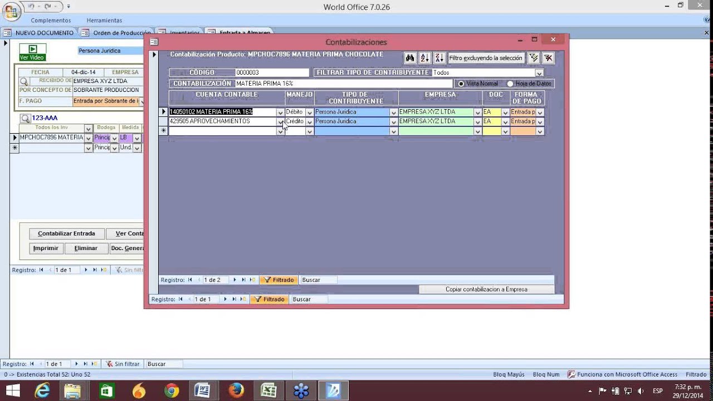Expand Empresa dropdown in the Crédito row
Viewport: 713px width, 401px height.
pyautogui.click(x=477, y=121)
